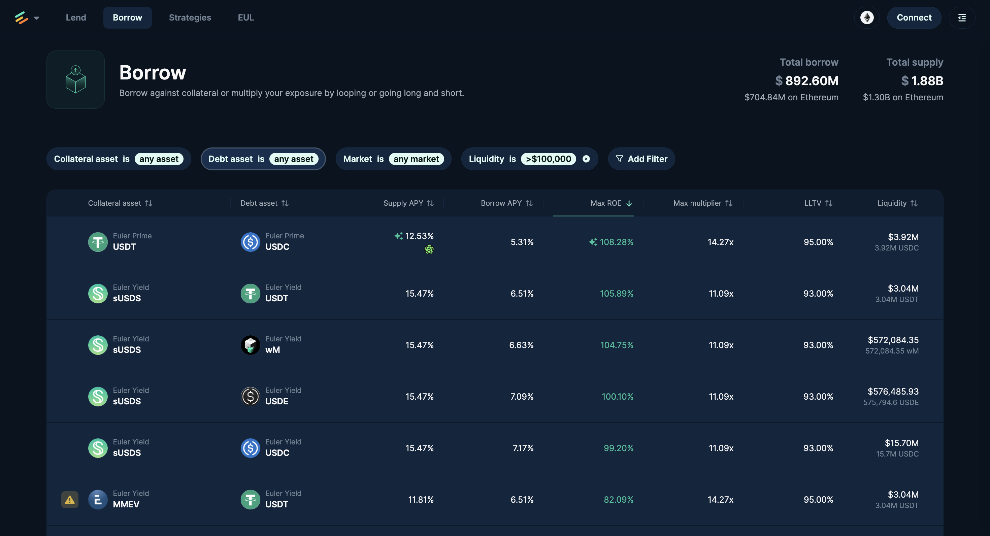Click the MMEV collateral icon
The height and width of the screenshot is (536, 990).
[x=98, y=499]
